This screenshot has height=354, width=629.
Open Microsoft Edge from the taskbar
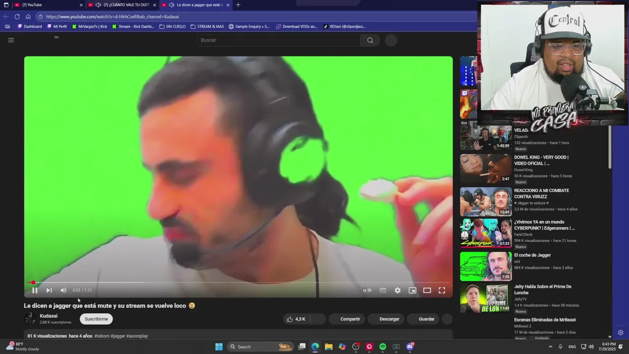pyautogui.click(x=315, y=347)
